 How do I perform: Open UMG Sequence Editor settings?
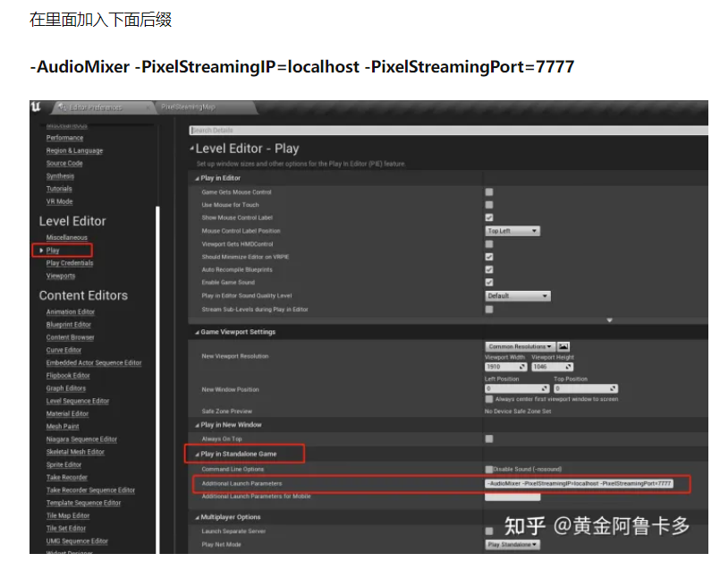[77, 541]
